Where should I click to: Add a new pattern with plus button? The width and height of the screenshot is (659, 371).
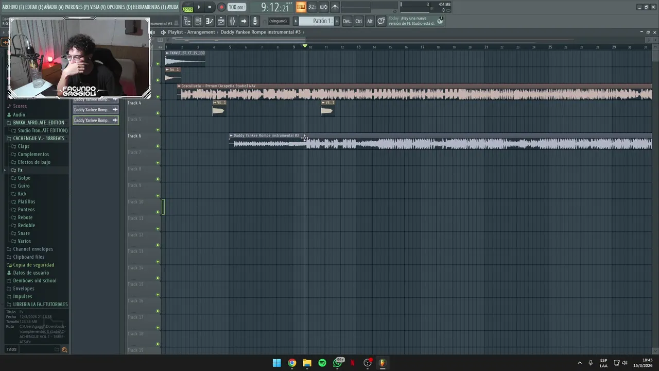click(337, 21)
